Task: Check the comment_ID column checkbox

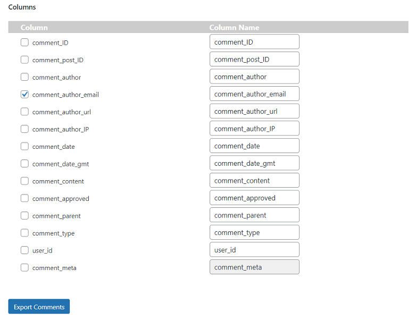Action: click(24, 43)
